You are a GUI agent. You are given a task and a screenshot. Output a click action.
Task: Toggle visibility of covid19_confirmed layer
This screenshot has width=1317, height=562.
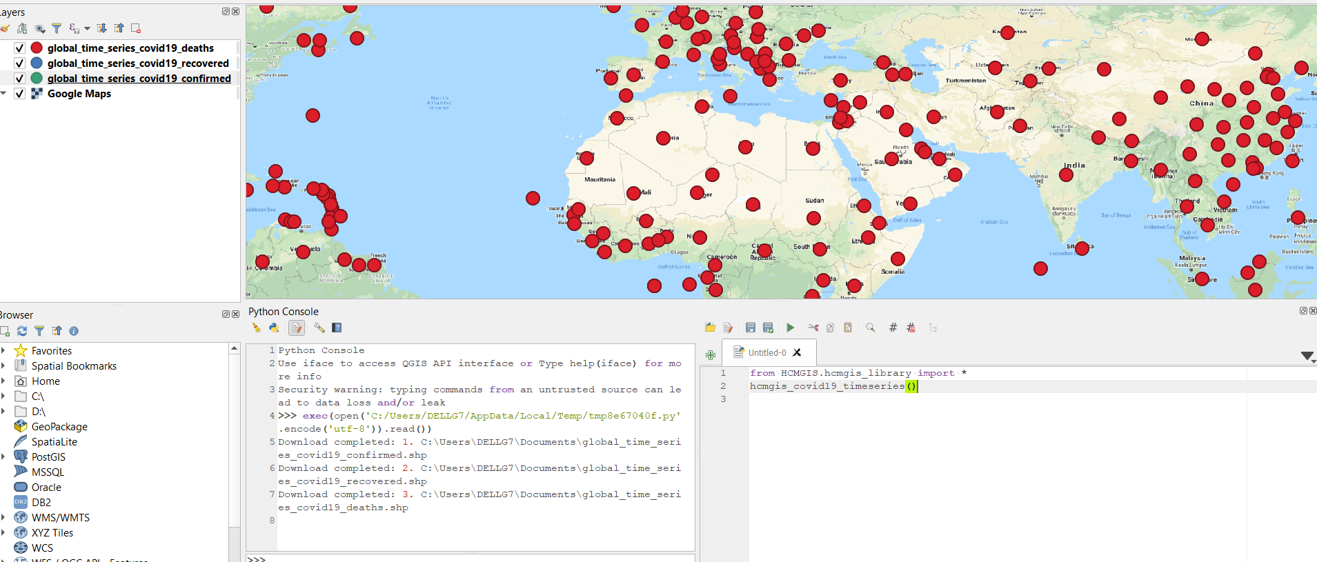coord(19,79)
